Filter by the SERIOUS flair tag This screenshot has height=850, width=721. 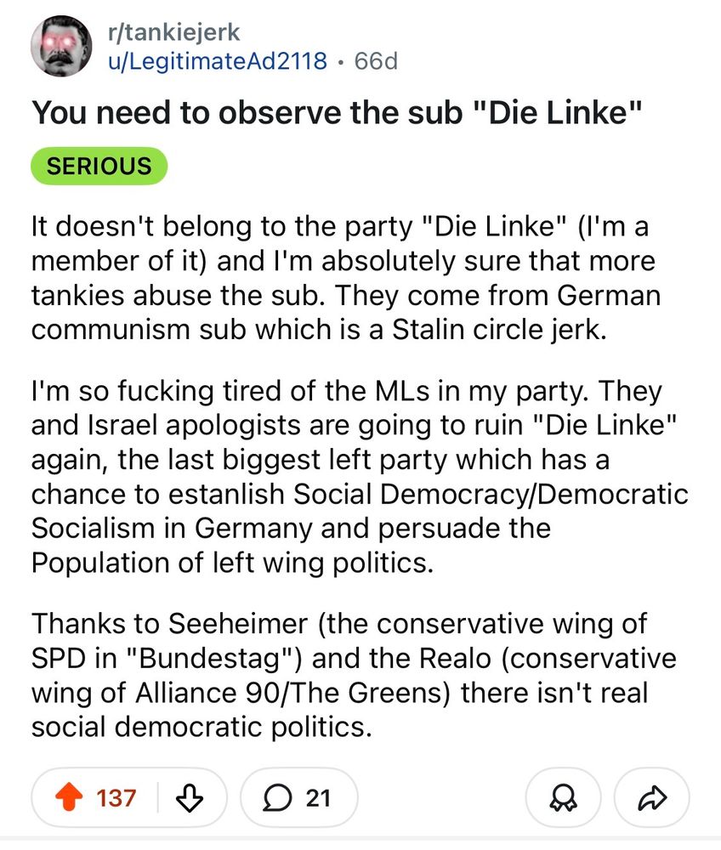99,166
